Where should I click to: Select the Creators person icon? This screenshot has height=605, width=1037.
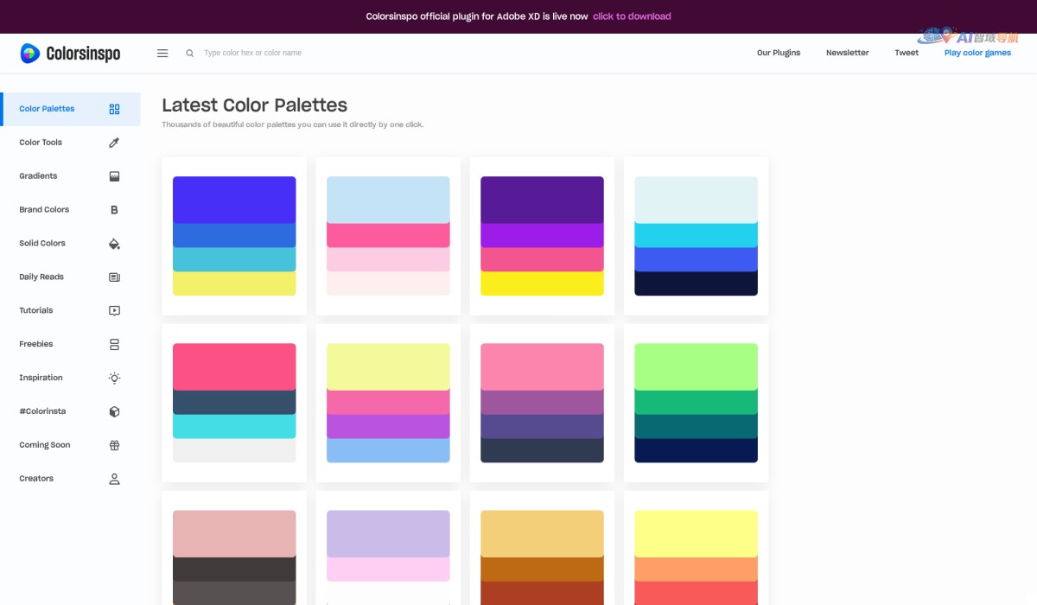click(x=114, y=478)
